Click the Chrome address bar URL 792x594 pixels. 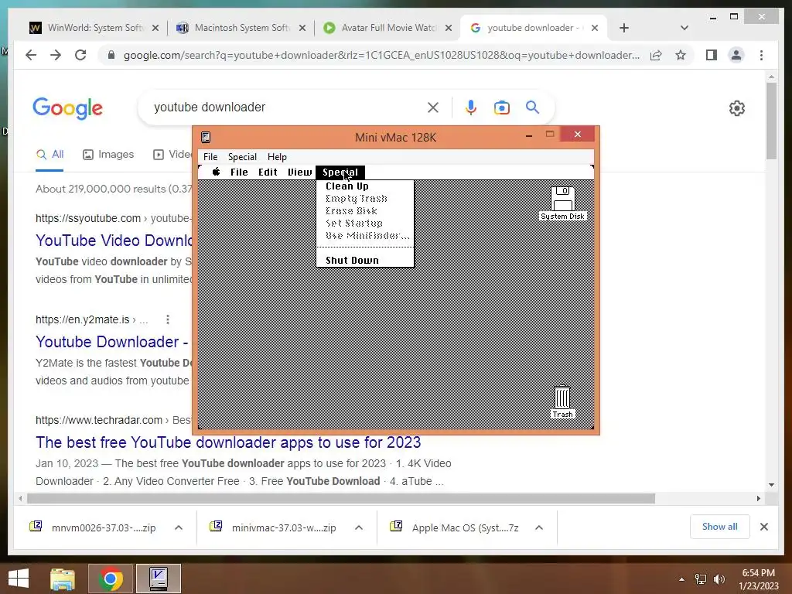point(381,55)
